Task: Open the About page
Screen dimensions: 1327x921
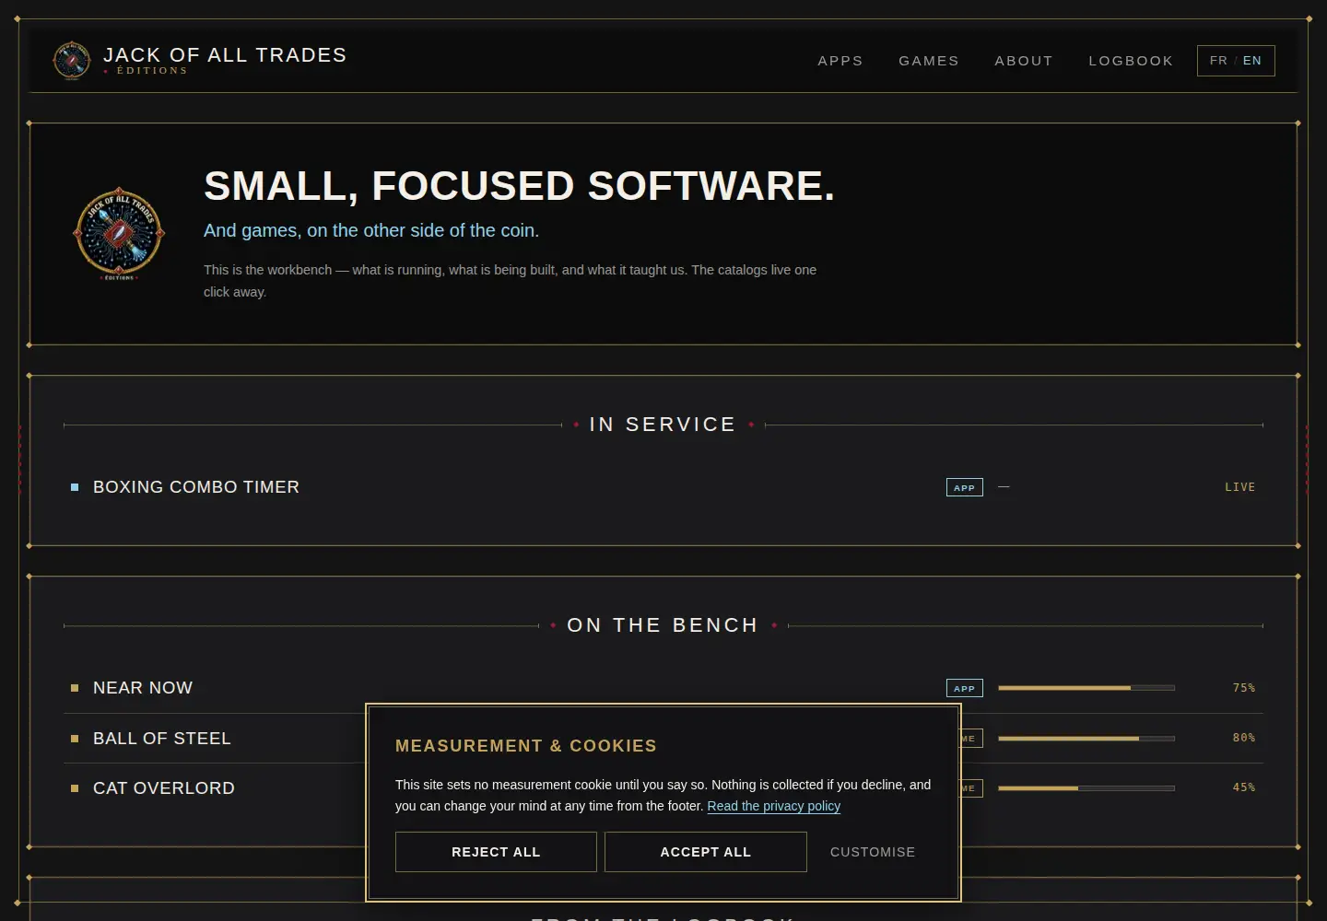Action: [x=1024, y=61]
